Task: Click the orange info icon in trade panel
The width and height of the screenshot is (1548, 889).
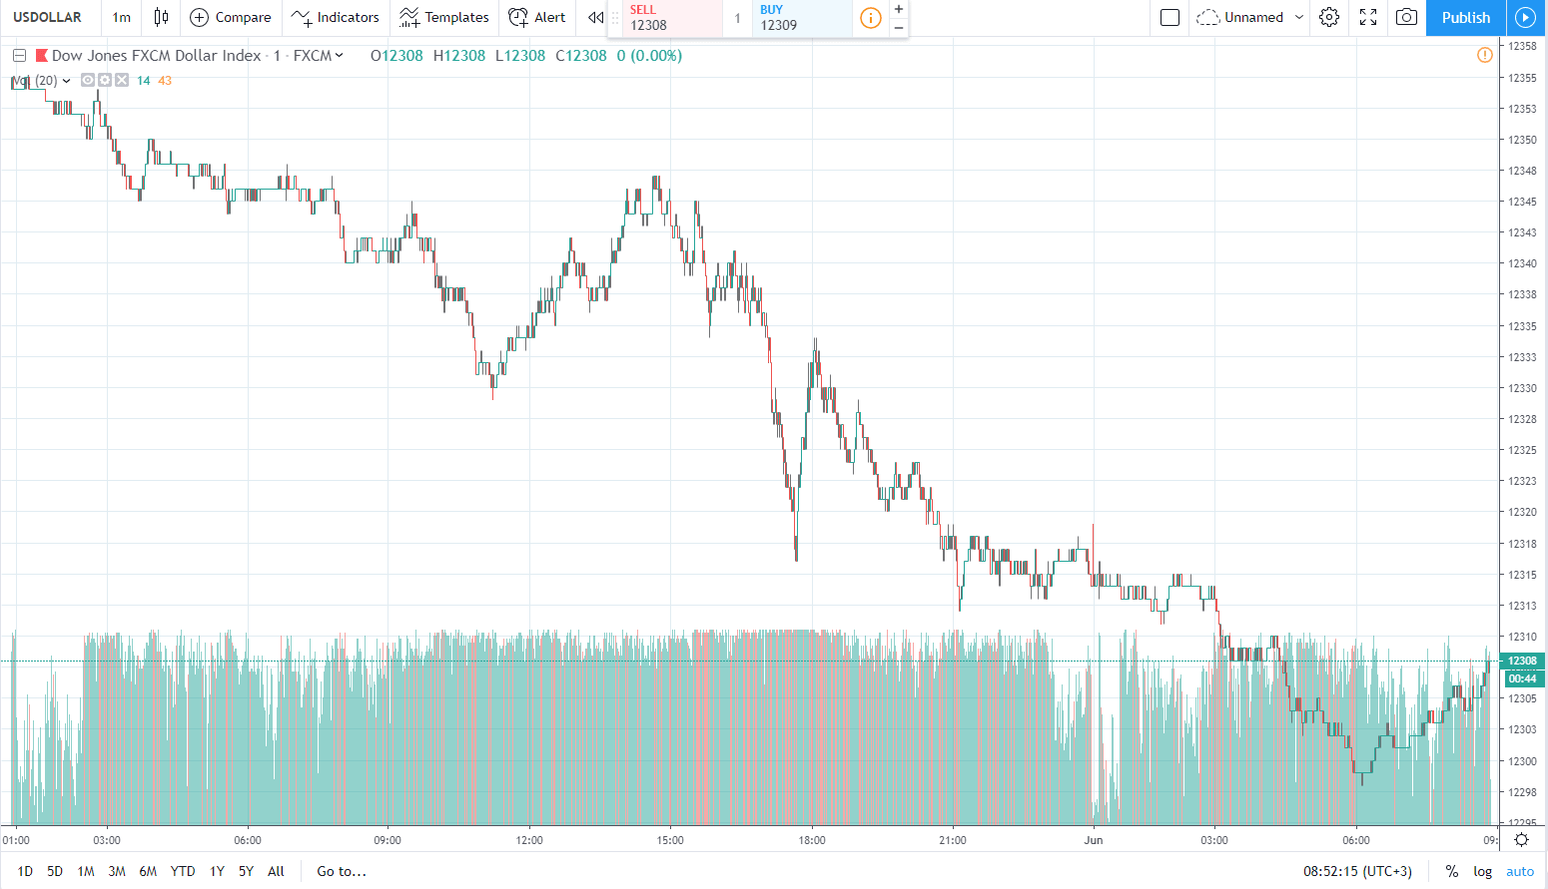Action: [871, 18]
